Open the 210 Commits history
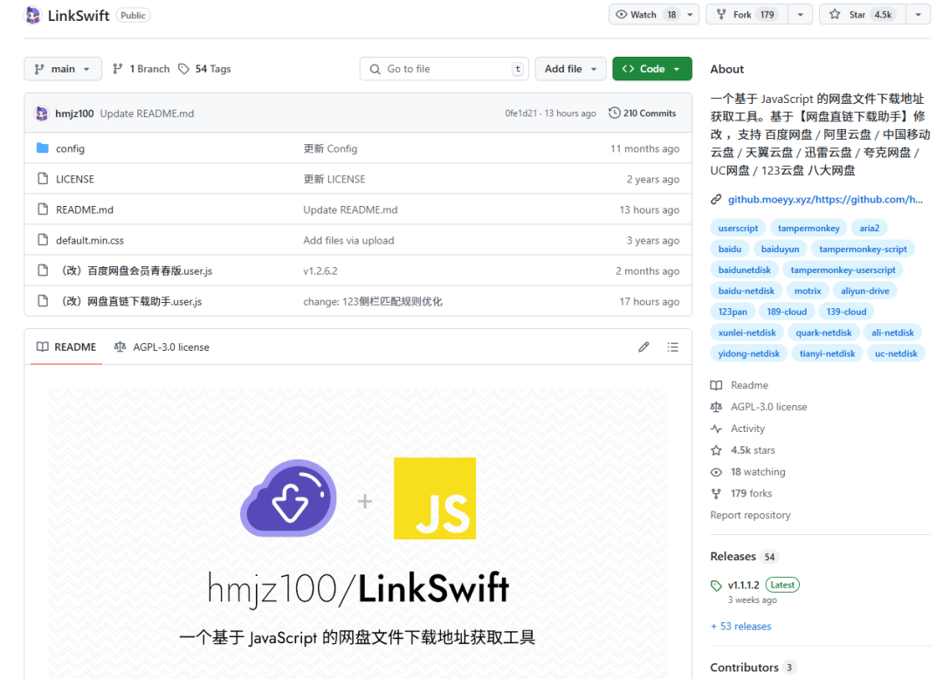Viewport: 943px width, 679px height. click(643, 113)
